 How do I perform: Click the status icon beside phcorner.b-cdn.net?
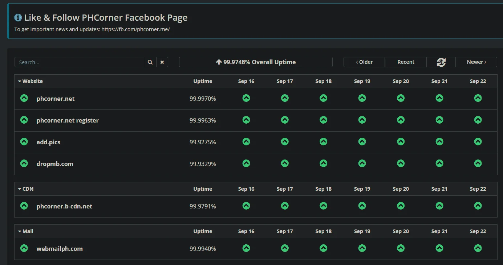pyautogui.click(x=24, y=206)
